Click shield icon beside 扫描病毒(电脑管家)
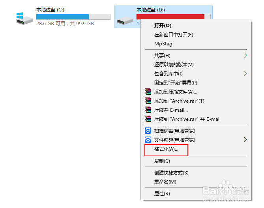 (x=148, y=131)
